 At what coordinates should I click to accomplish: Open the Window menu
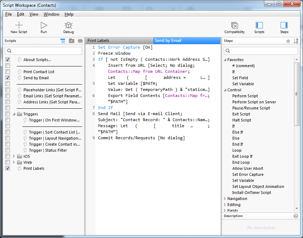coord(51,14)
